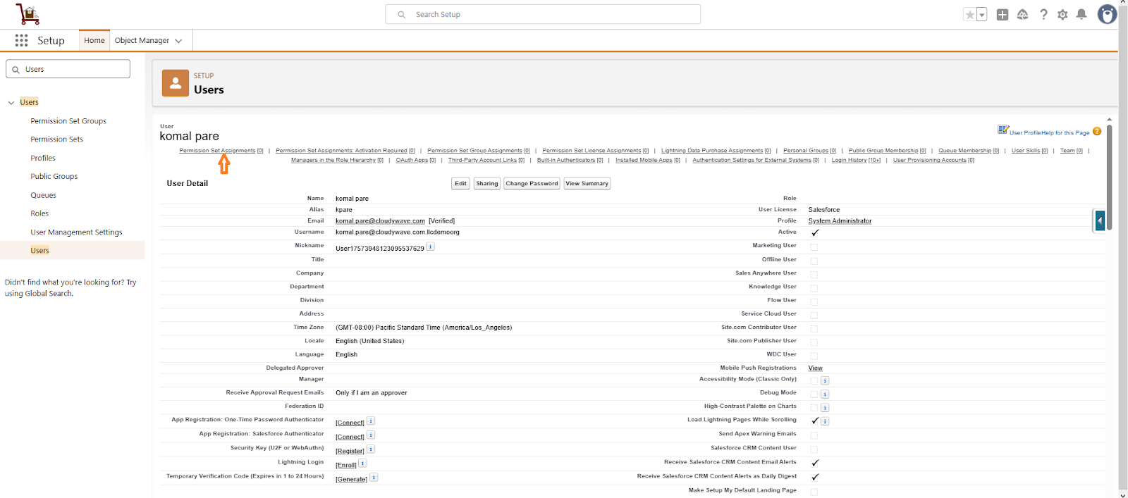Open the favorites list dropdown arrow

pyautogui.click(x=981, y=15)
